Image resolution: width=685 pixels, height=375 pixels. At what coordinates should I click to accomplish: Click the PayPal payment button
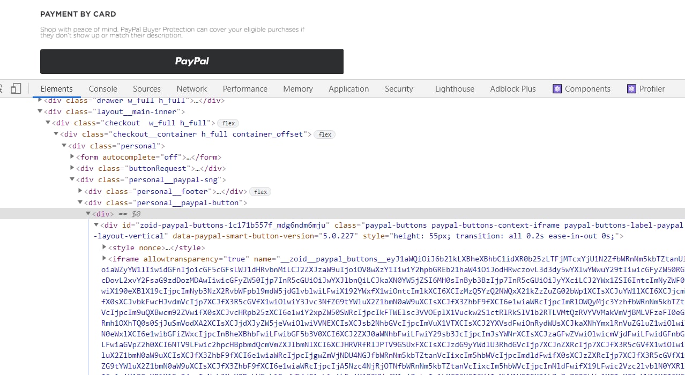pos(192,62)
